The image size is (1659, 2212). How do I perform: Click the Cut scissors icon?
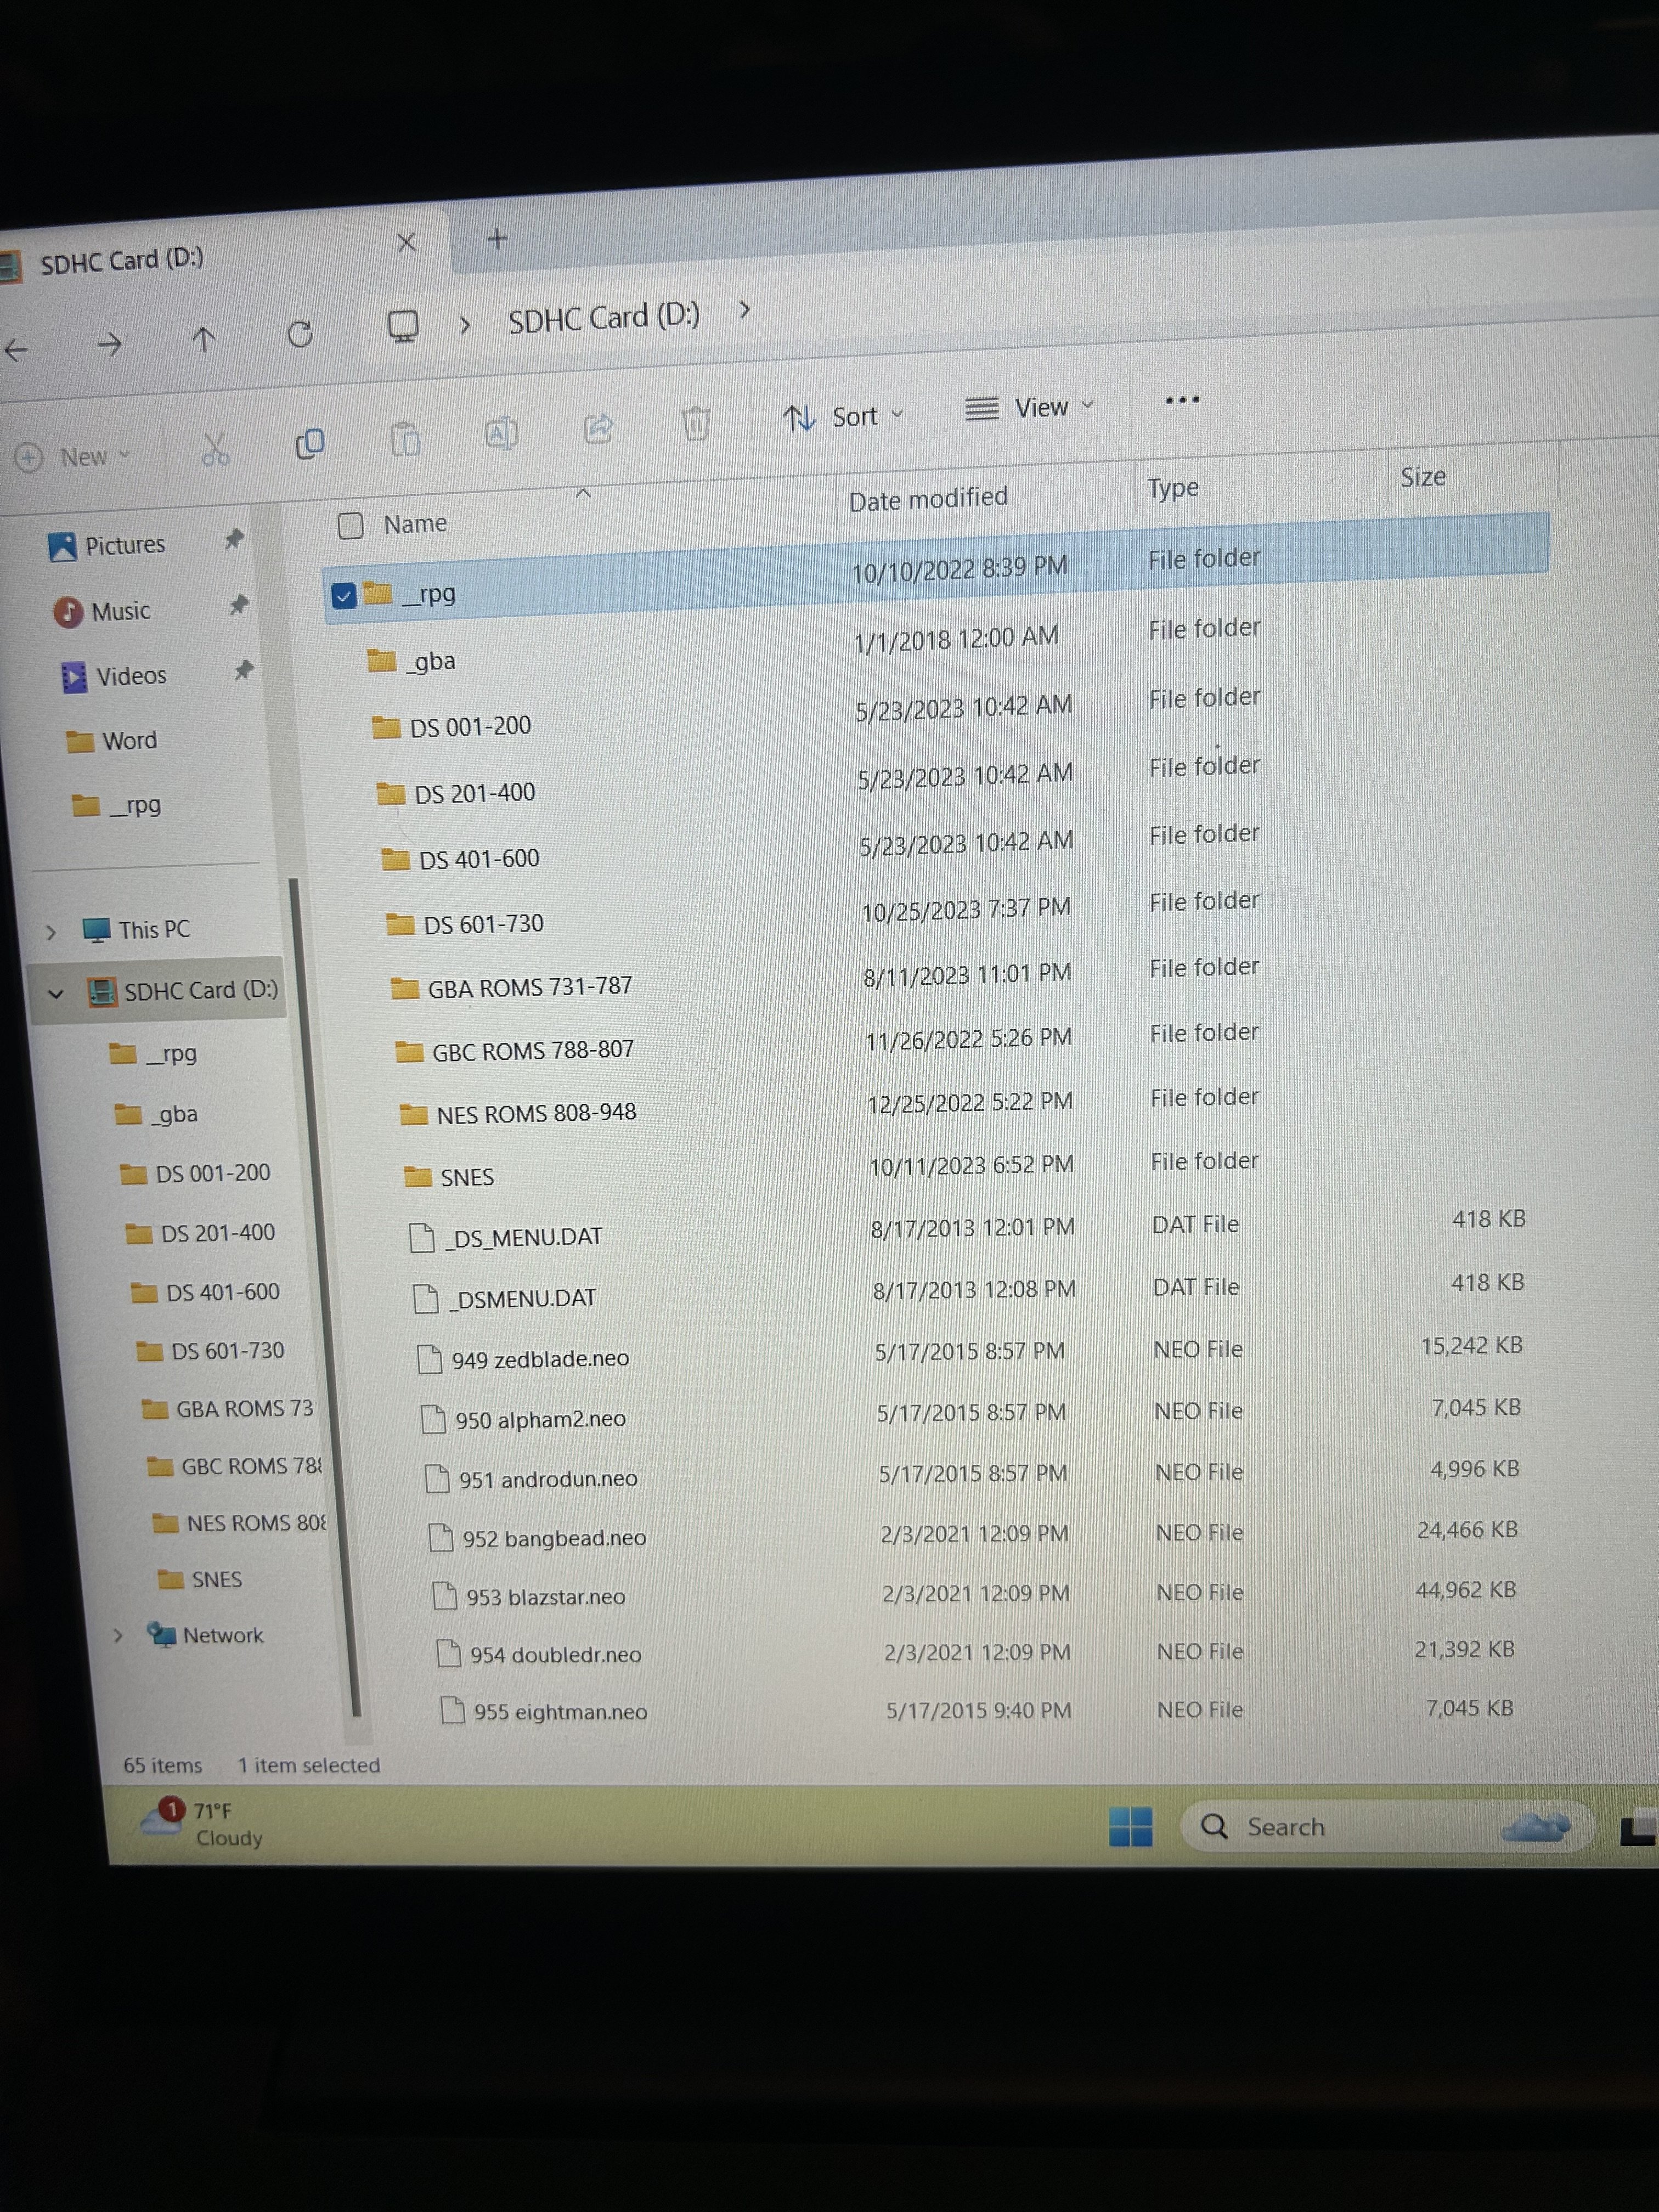215,449
